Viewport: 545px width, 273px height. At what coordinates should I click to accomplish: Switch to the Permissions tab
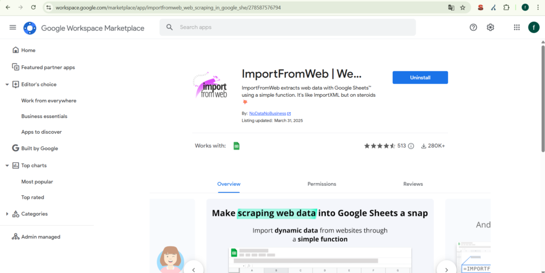point(322,184)
